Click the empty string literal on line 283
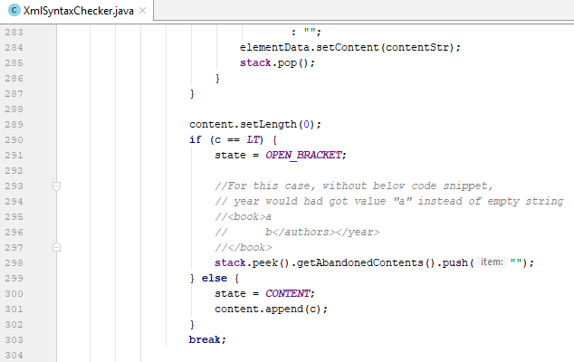The width and height of the screenshot is (574, 362). [310, 32]
